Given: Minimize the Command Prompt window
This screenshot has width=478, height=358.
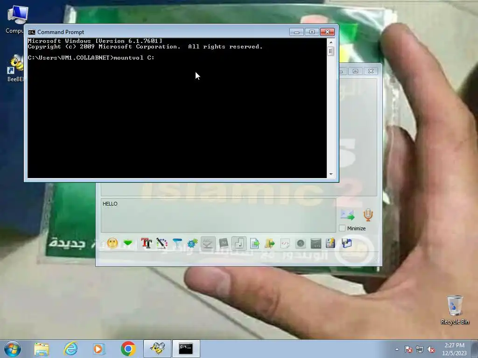Looking at the screenshot, I should [296, 32].
